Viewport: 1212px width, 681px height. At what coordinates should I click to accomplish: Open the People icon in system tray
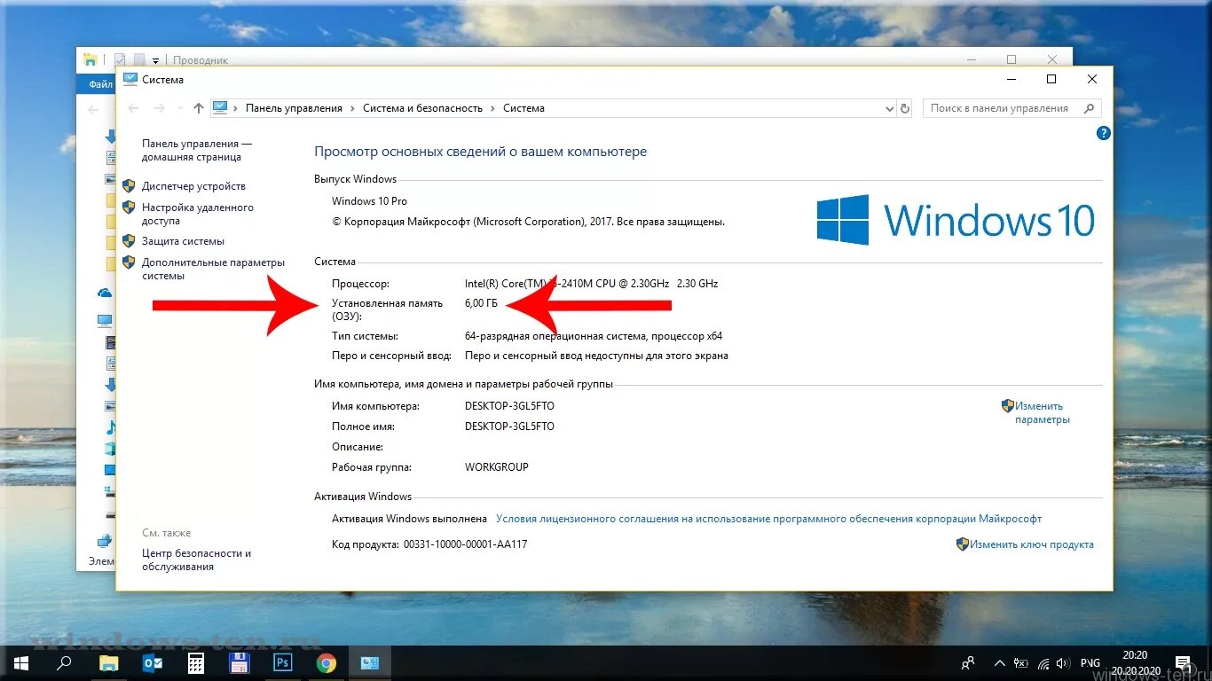pyautogui.click(x=968, y=662)
